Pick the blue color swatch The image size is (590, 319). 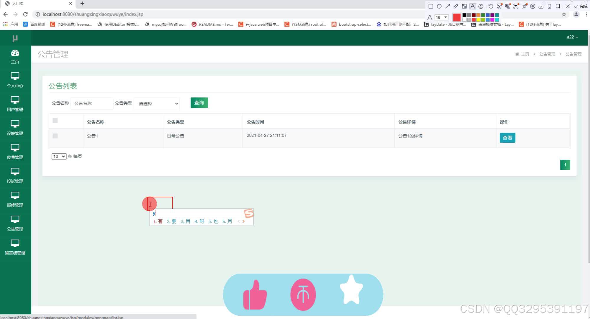(488, 15)
